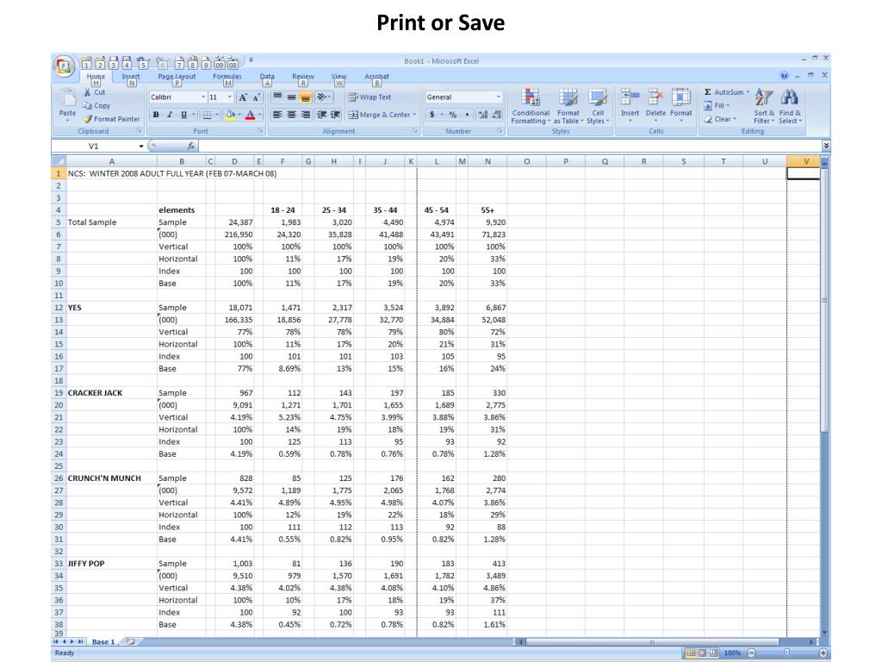Click the zoom slider handle
The width and height of the screenshot is (882, 662).
(x=787, y=653)
